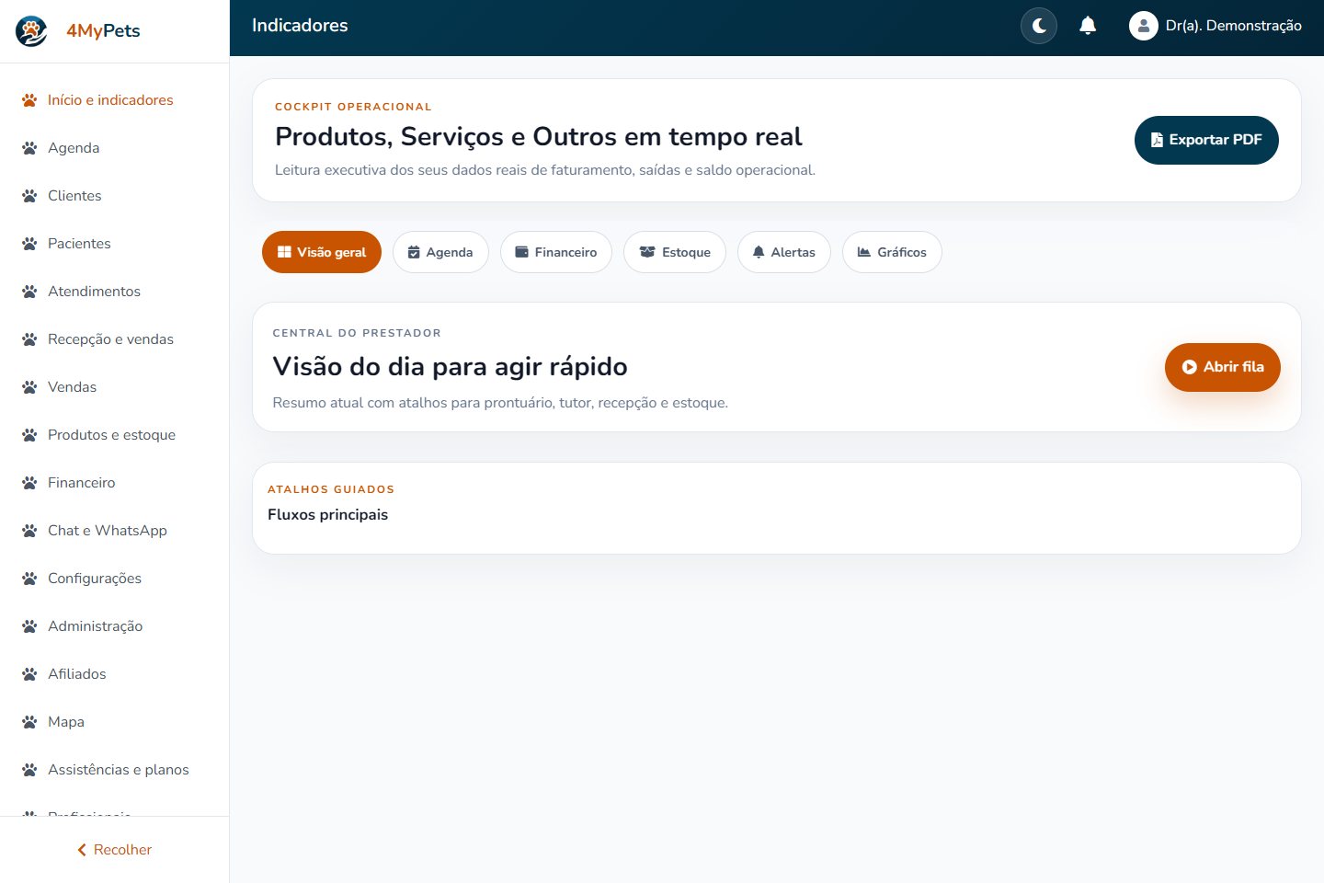Click paw icon beside Chat e WhatsApp
This screenshot has width=1324, height=883.
(x=29, y=531)
